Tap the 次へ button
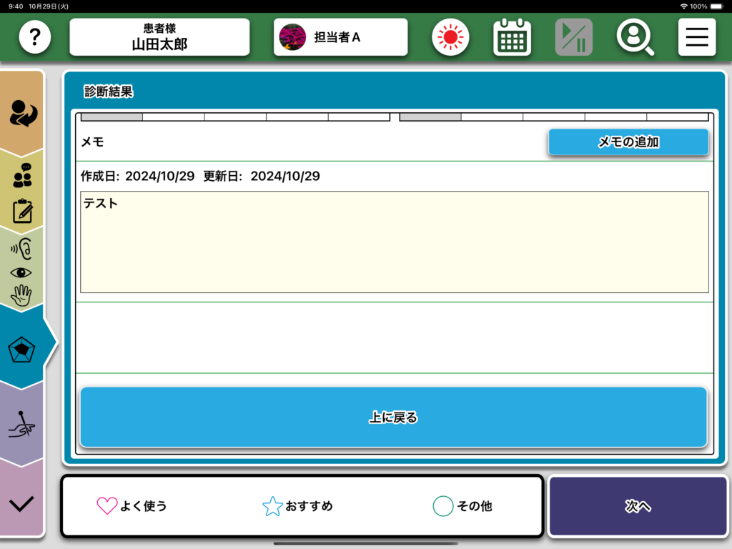 coord(638,506)
